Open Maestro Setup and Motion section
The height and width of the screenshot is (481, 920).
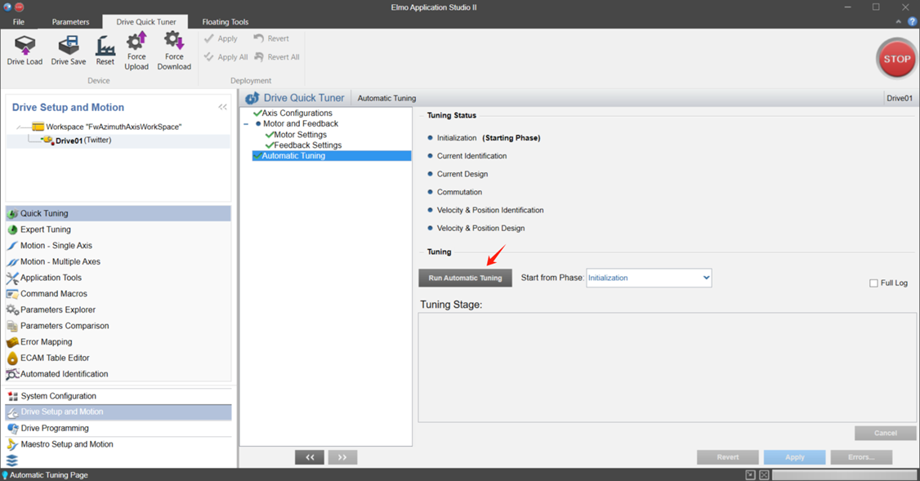coord(118,444)
